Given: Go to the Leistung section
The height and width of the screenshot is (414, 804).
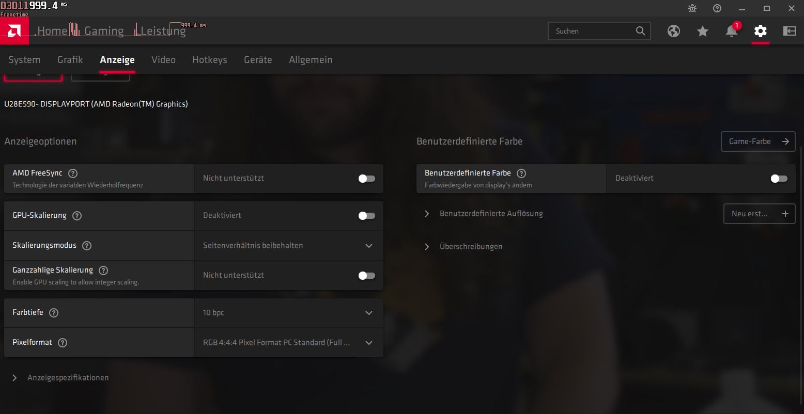Looking at the screenshot, I should [x=163, y=31].
